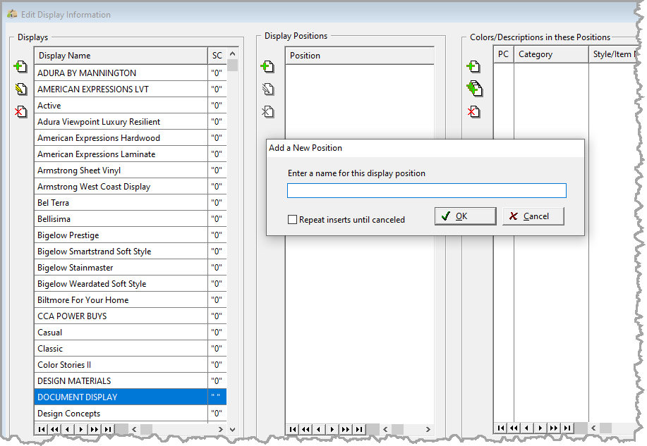The width and height of the screenshot is (647, 446).
Task: Select AMERICAN EXPRESSIONS LVT row
Action: coord(131,89)
